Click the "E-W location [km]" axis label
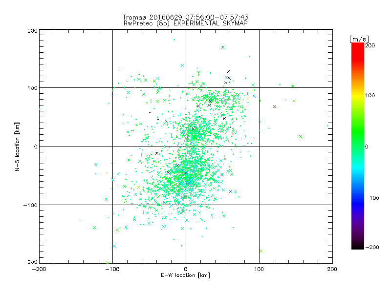The height and width of the screenshot is (293, 391). (x=185, y=275)
